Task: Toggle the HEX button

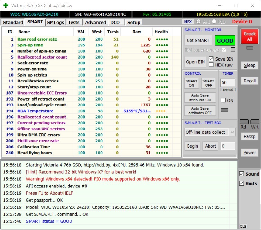Action: (x=188, y=22)
